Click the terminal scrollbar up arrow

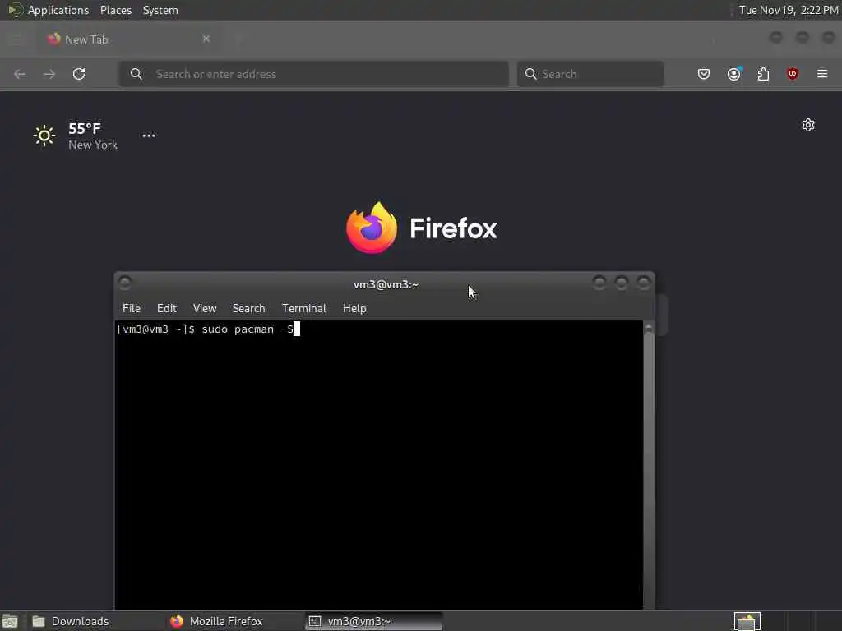pos(649,326)
